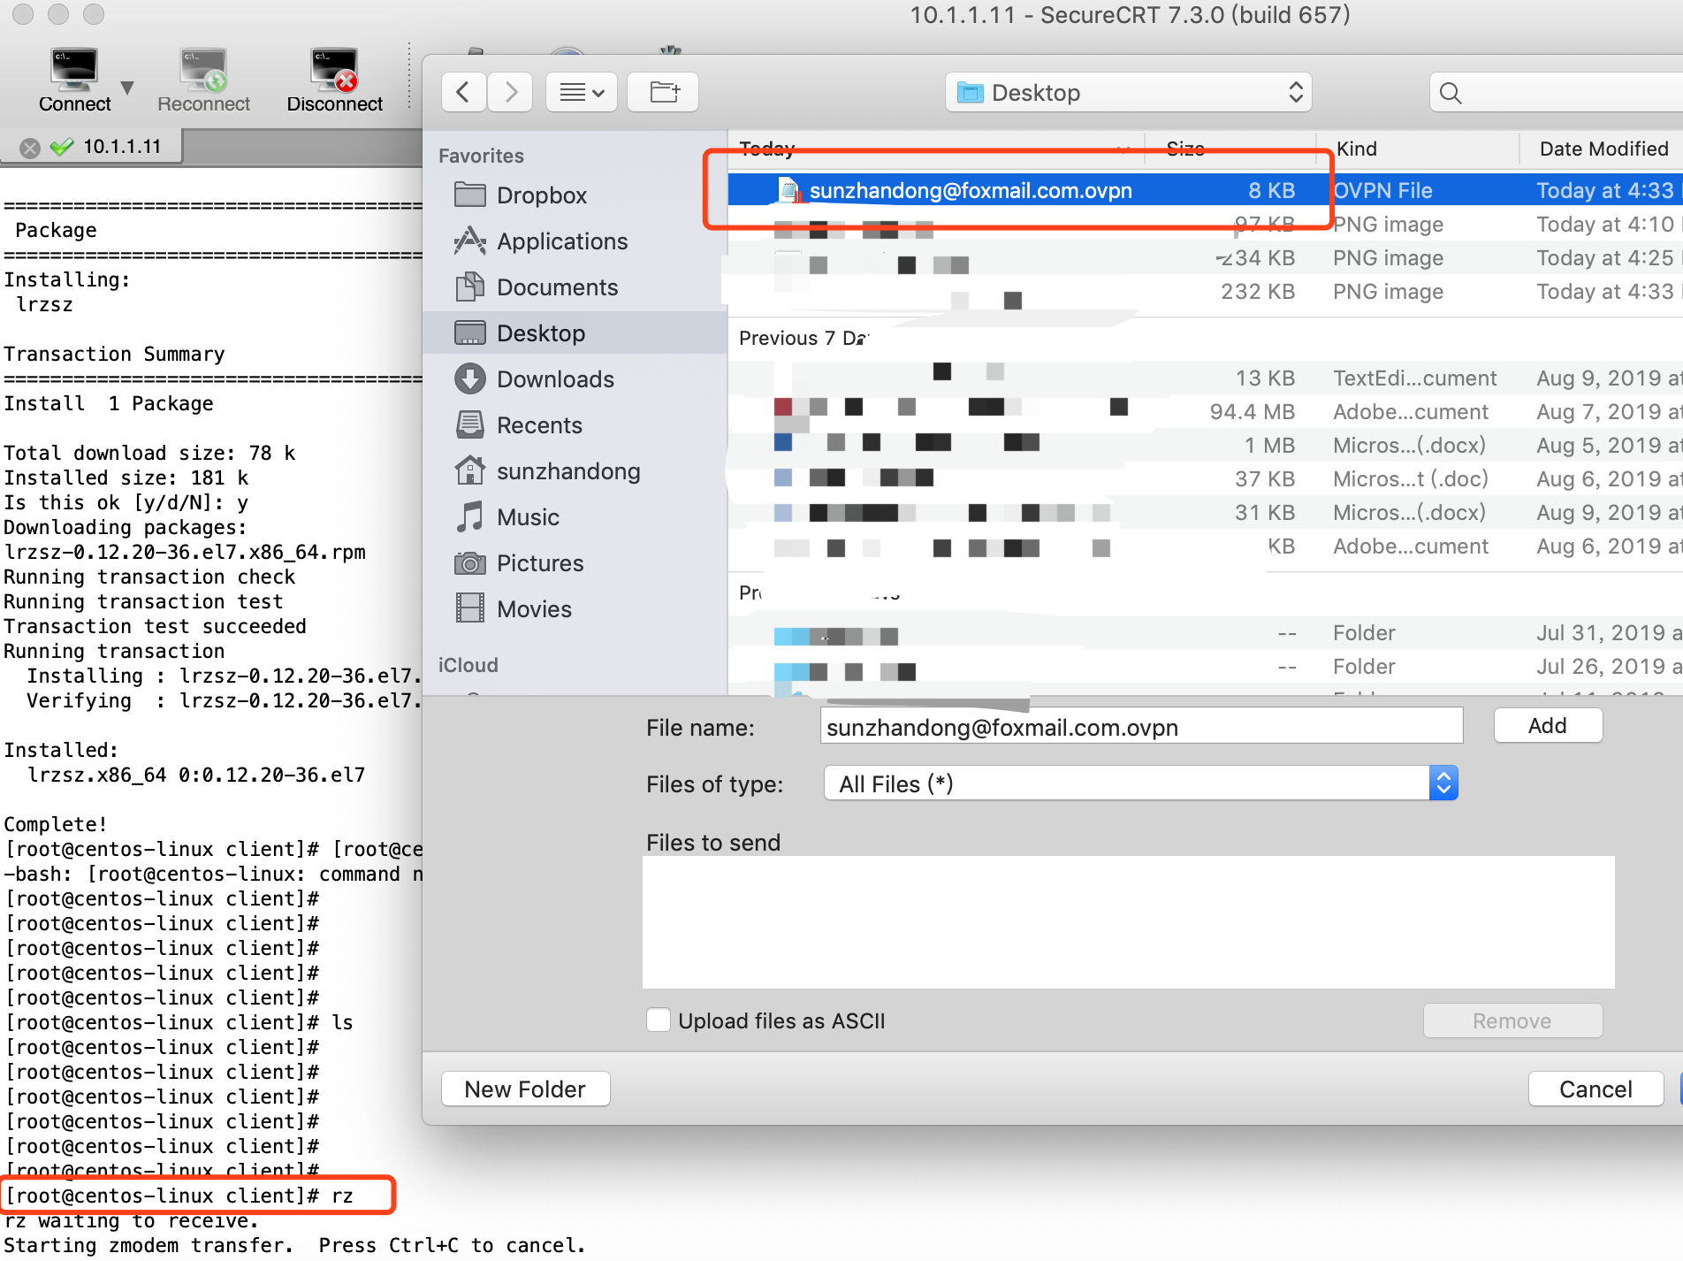Click the File name input field
Screen dimensions: 1683x1261
coord(1140,727)
